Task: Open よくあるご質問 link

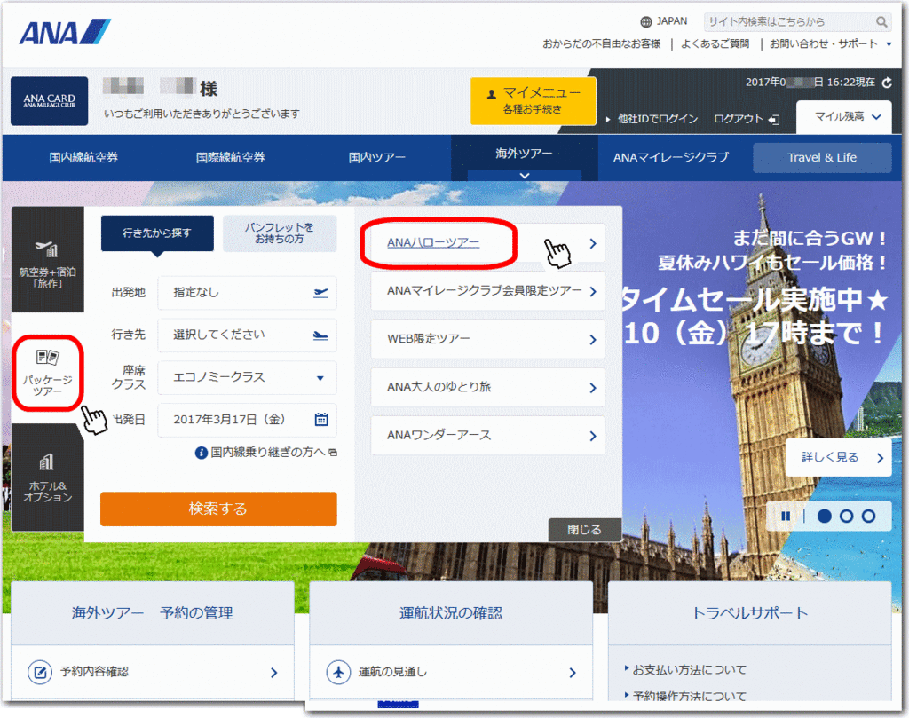Action: click(x=715, y=44)
